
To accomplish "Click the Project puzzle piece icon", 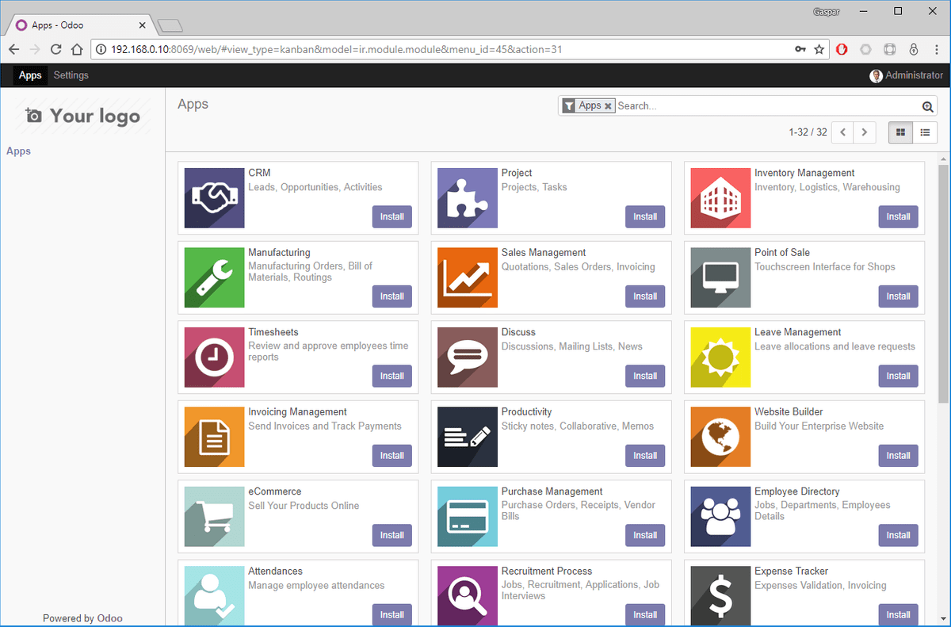I will point(468,198).
